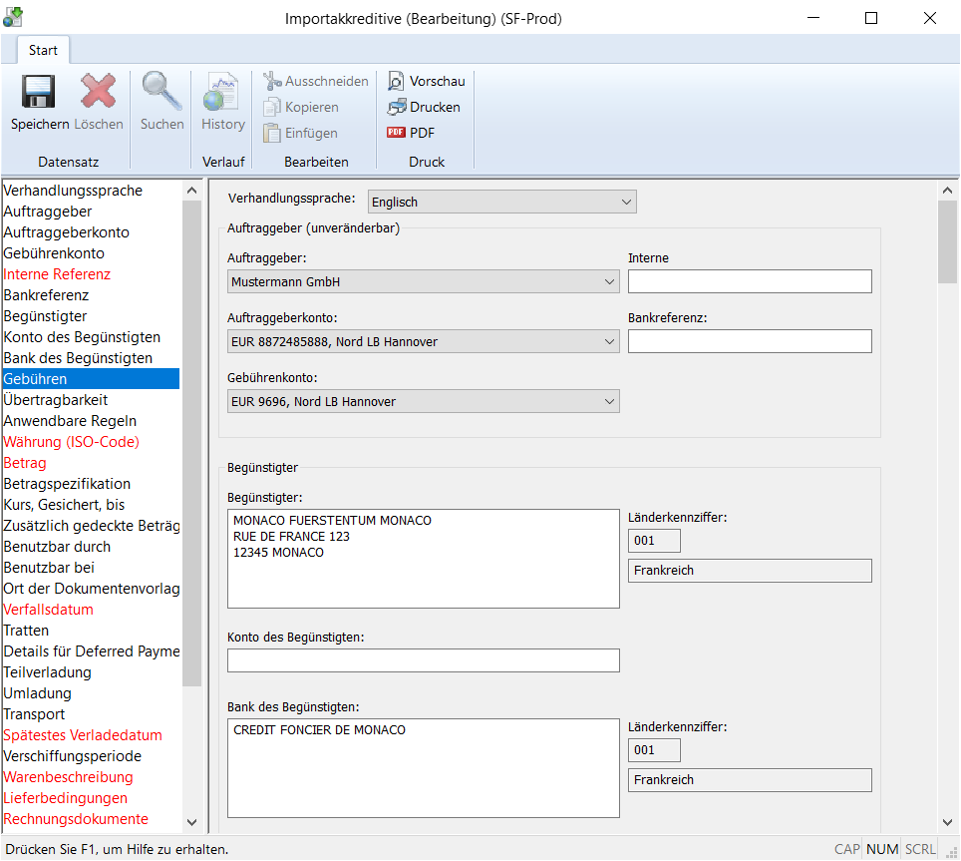The width and height of the screenshot is (961, 861).
Task: Click the Löschen red X icon
Action: 98,93
